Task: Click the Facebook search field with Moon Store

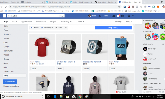Action: coord(33,16)
